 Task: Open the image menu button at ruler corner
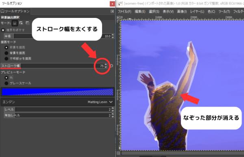(x=118, y=17)
